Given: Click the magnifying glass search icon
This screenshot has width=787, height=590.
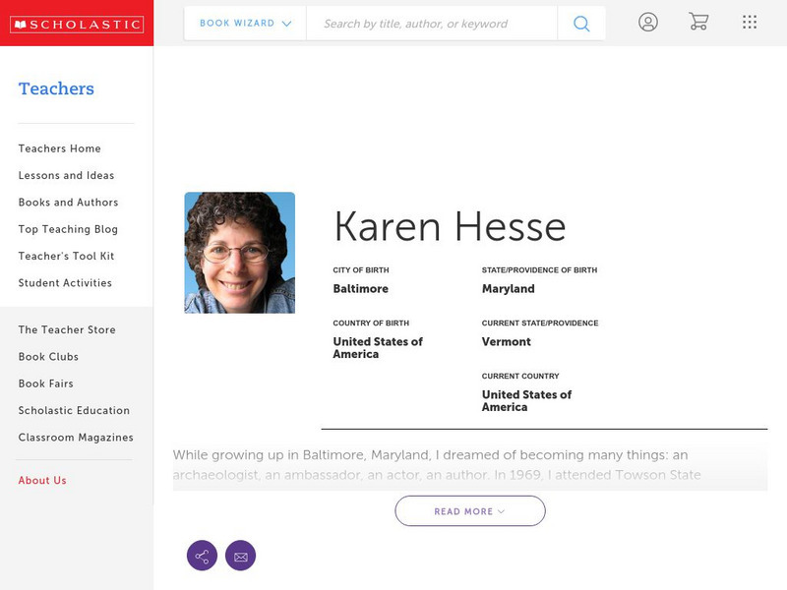Looking at the screenshot, I should (581, 24).
